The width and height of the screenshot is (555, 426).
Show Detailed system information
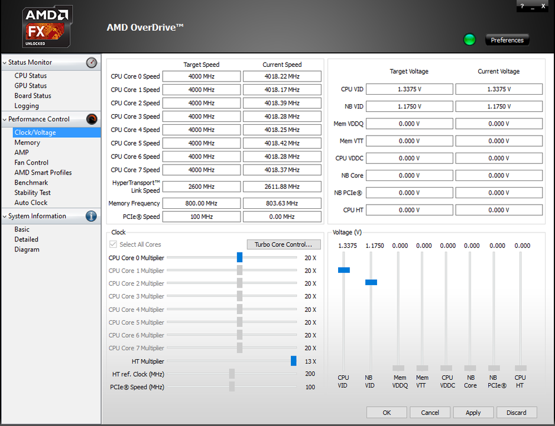26,240
